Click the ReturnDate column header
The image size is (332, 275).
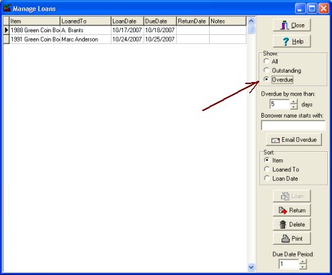(x=193, y=21)
